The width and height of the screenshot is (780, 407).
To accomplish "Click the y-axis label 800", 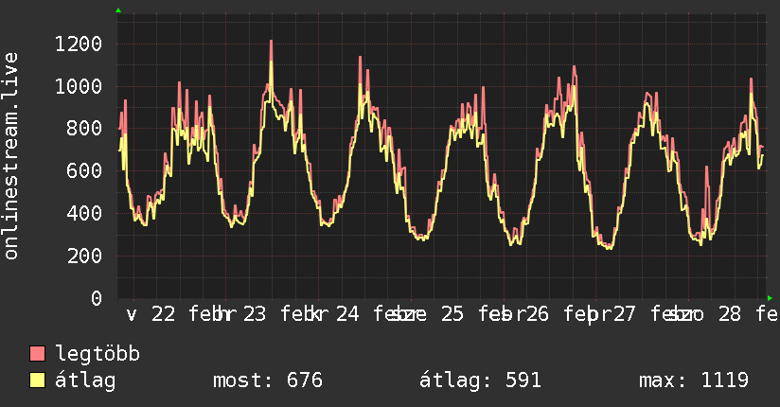I will 84,129.
